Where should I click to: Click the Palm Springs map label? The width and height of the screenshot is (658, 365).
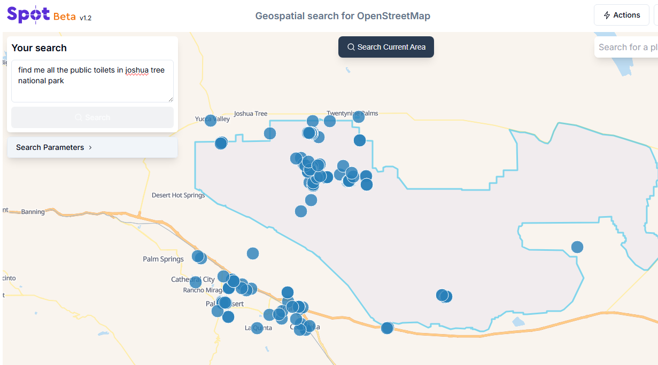[x=163, y=259]
